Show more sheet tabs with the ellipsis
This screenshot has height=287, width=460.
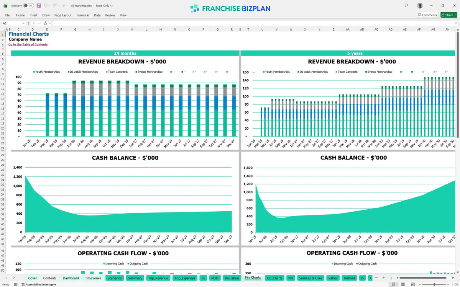[x=376, y=278]
